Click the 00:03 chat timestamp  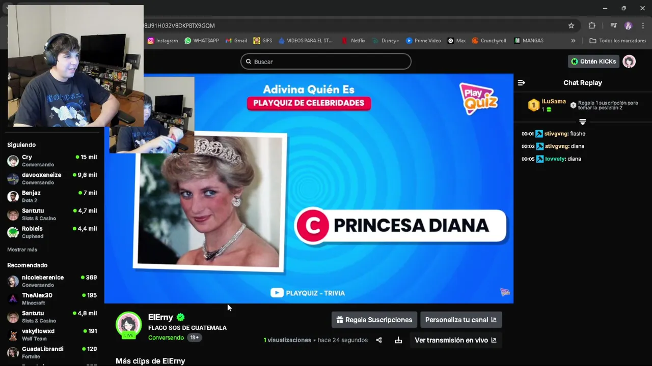click(528, 146)
